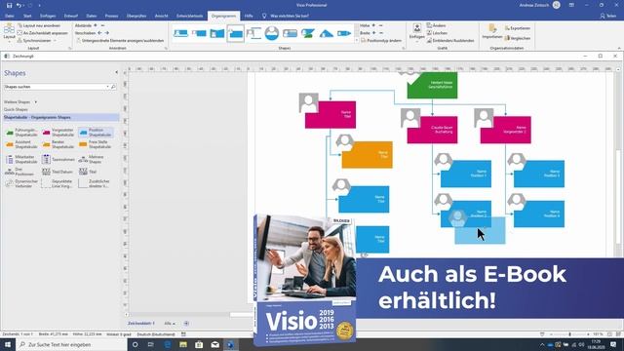Click the magenta 'Vorgesetzter 2' box
Screen dimensions: 624x351
coord(505,130)
